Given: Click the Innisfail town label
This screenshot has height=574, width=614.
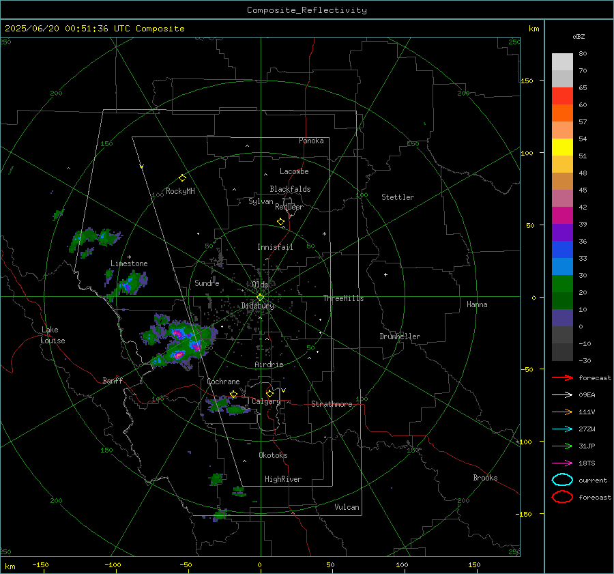Looking at the screenshot, I should point(275,247).
